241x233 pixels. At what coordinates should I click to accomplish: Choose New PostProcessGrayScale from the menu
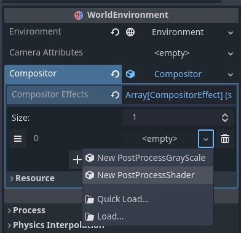[148, 158]
